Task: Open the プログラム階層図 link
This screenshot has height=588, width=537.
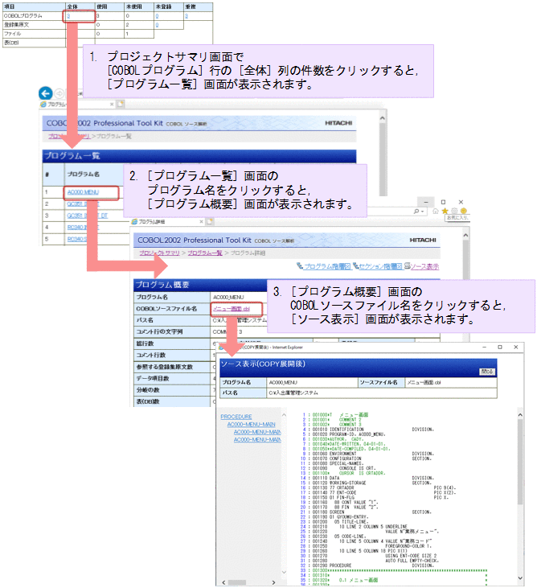Action: [x=327, y=266]
